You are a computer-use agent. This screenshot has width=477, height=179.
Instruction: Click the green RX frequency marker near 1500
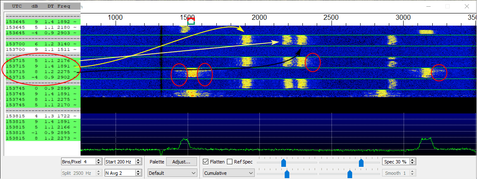click(x=191, y=23)
